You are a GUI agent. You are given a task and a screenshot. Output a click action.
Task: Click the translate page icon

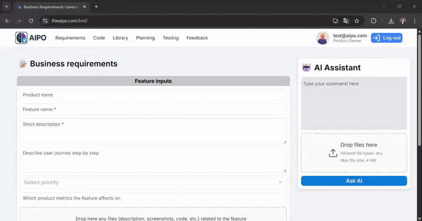coord(346,21)
